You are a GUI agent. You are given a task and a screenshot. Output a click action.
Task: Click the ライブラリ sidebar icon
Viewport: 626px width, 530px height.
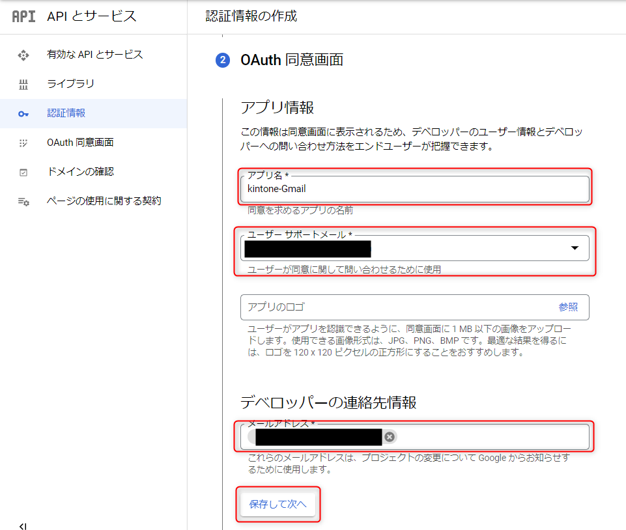coord(23,84)
